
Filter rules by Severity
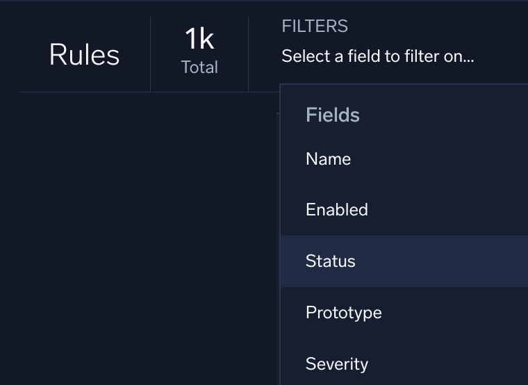(x=336, y=363)
